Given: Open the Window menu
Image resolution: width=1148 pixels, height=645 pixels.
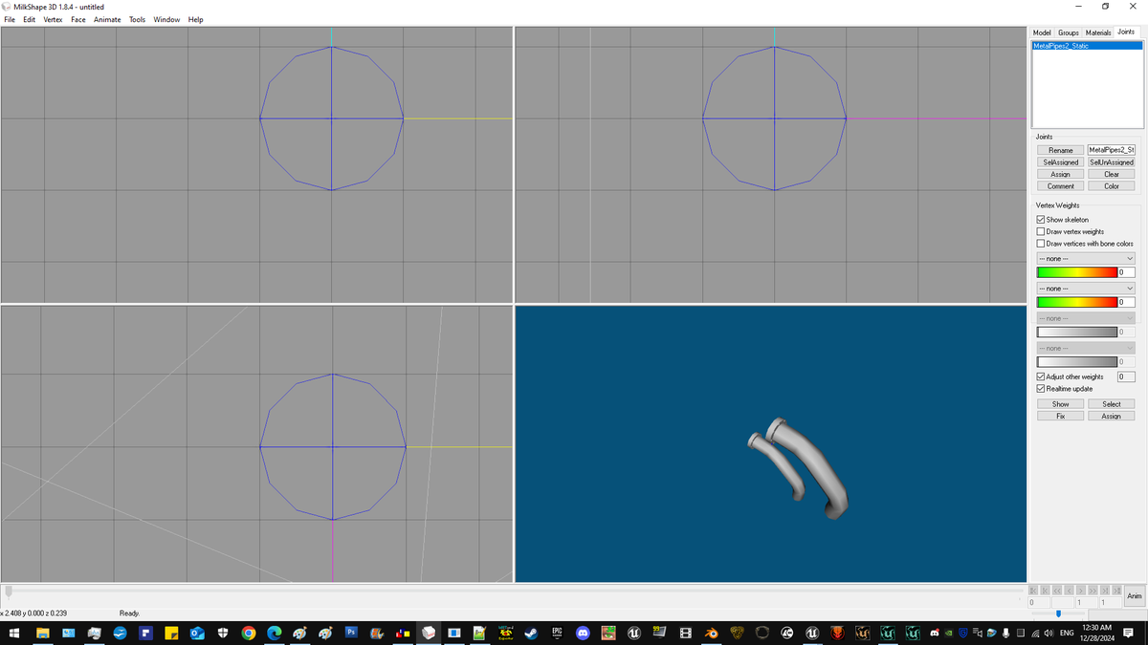Looking at the screenshot, I should point(166,19).
